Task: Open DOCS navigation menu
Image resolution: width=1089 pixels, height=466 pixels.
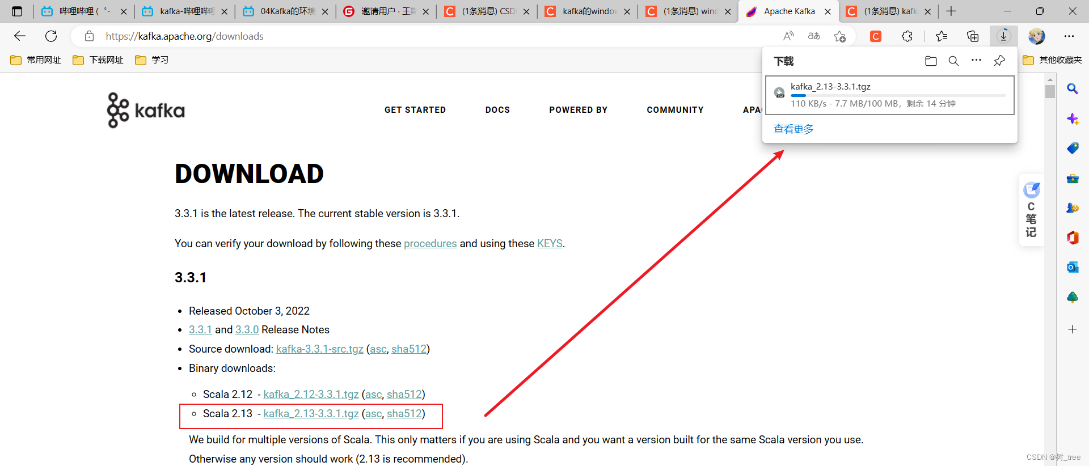Action: pos(497,110)
